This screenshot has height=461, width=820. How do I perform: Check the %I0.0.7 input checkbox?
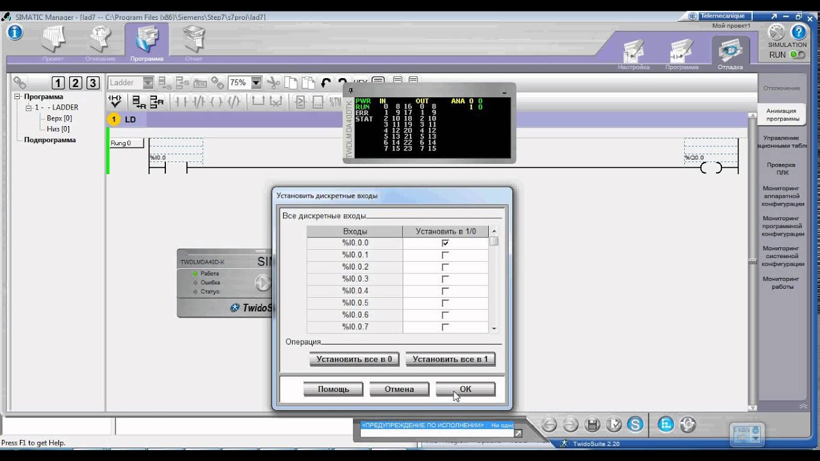coord(445,327)
